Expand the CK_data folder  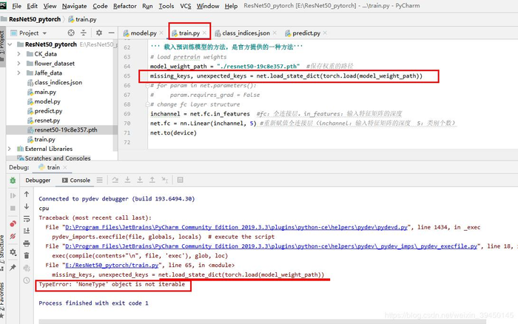coord(18,54)
